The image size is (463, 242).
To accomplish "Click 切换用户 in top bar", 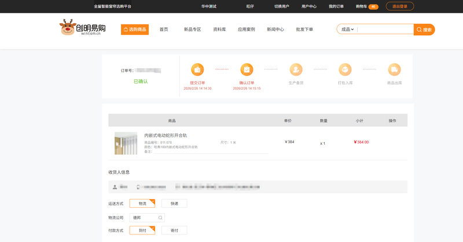I will [282, 6].
